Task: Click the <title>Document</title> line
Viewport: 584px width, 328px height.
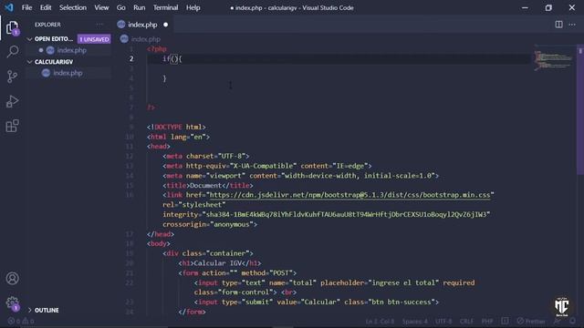Action: click(x=208, y=185)
